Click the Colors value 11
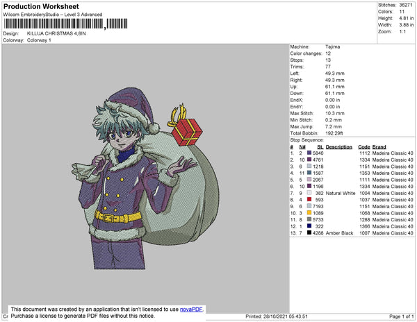The height and width of the screenshot is (322, 417). [402, 12]
